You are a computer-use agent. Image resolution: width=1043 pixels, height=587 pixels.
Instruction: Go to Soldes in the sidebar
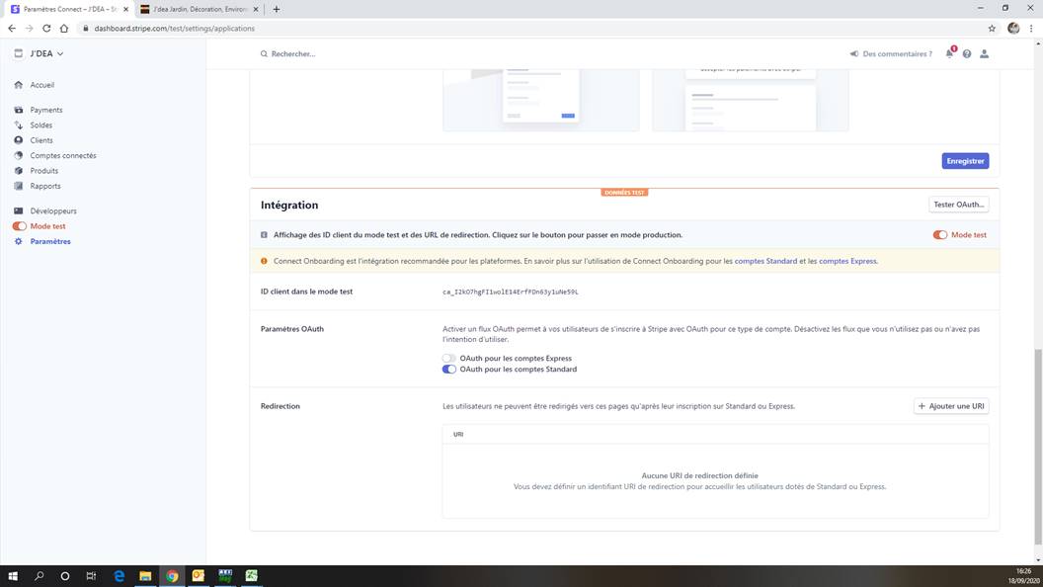pyautogui.click(x=40, y=126)
